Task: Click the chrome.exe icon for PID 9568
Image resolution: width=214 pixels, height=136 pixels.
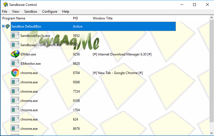Action: (x=15, y=82)
